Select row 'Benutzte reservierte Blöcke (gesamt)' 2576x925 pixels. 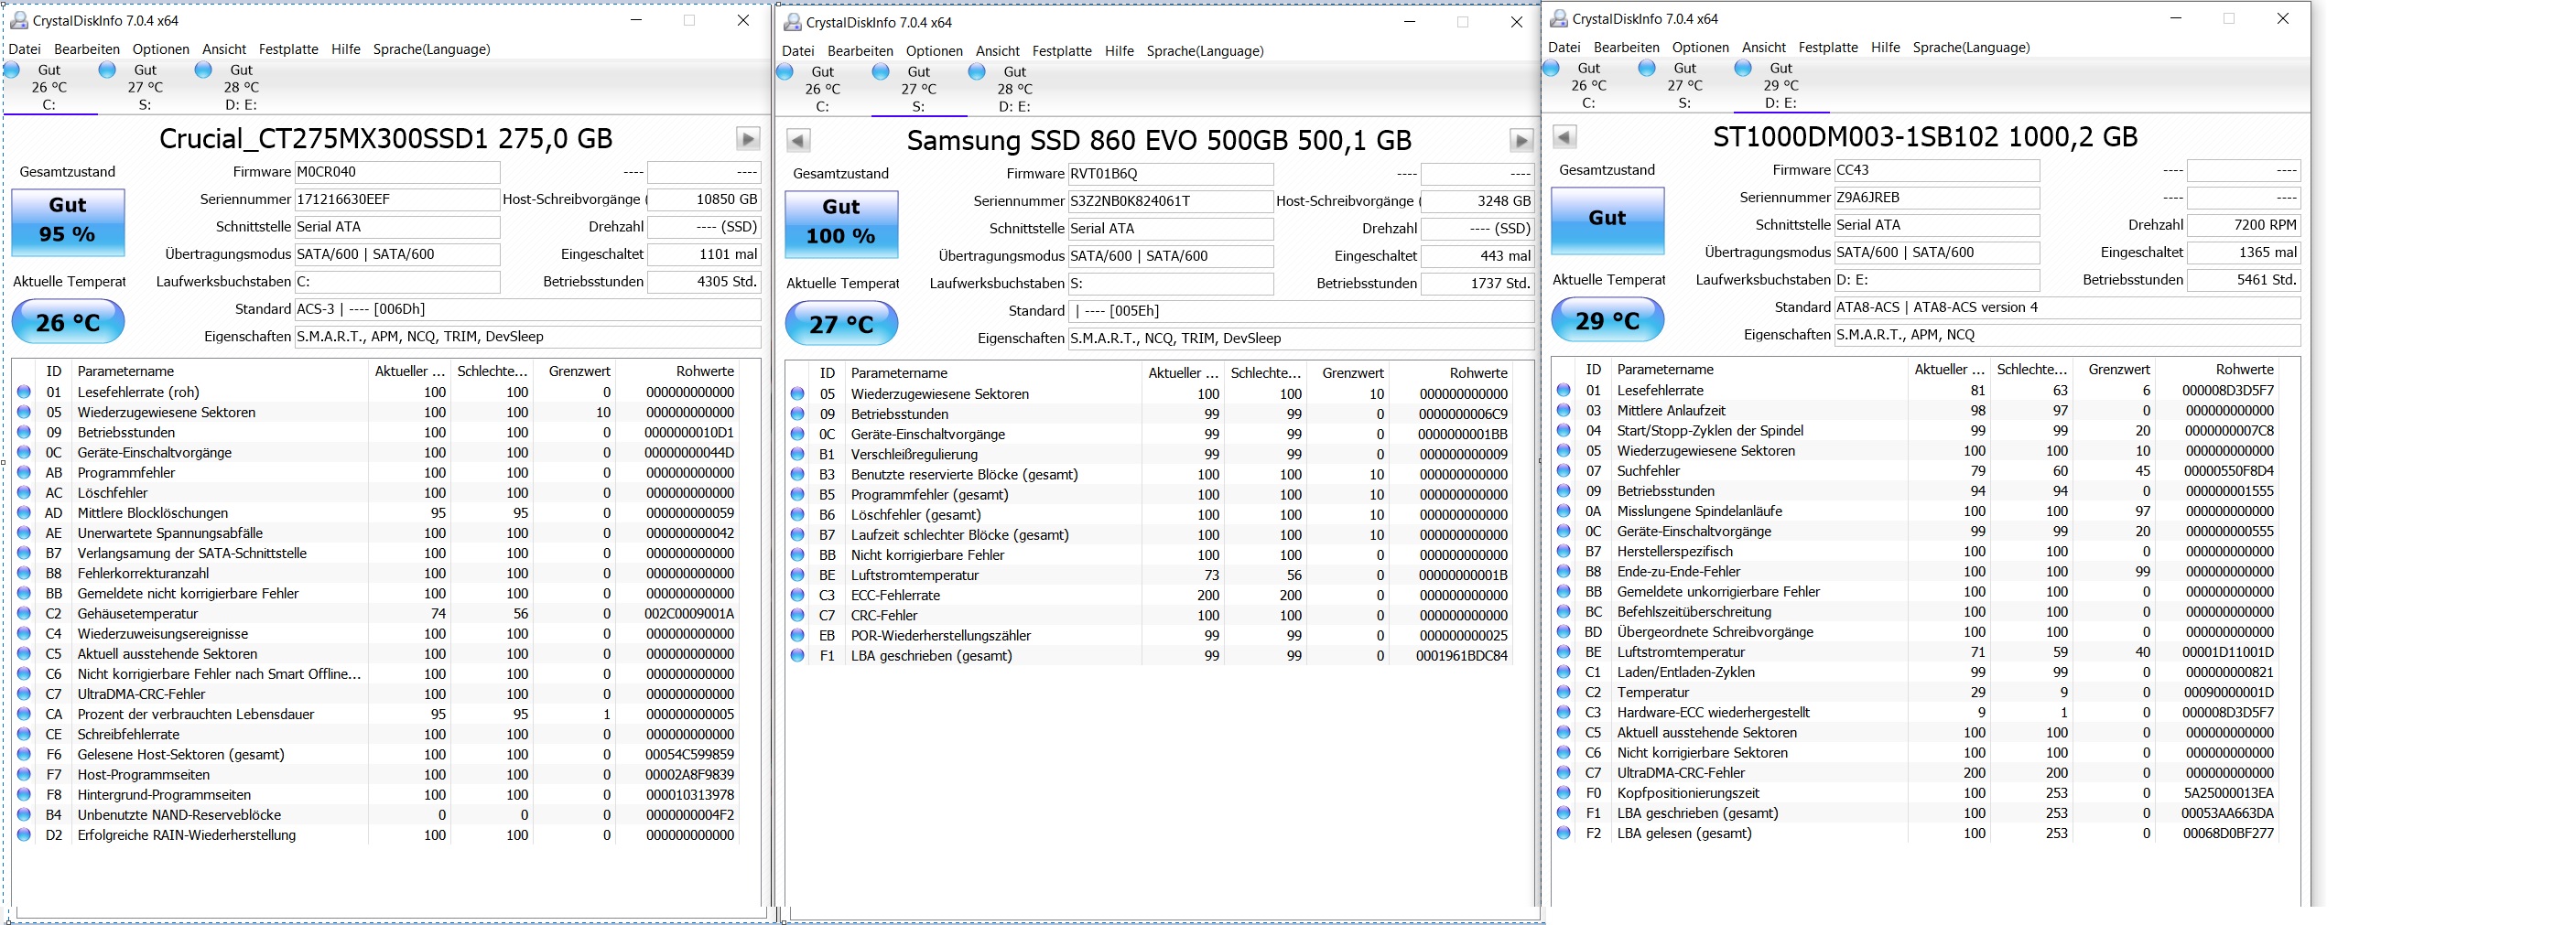pos(1151,474)
